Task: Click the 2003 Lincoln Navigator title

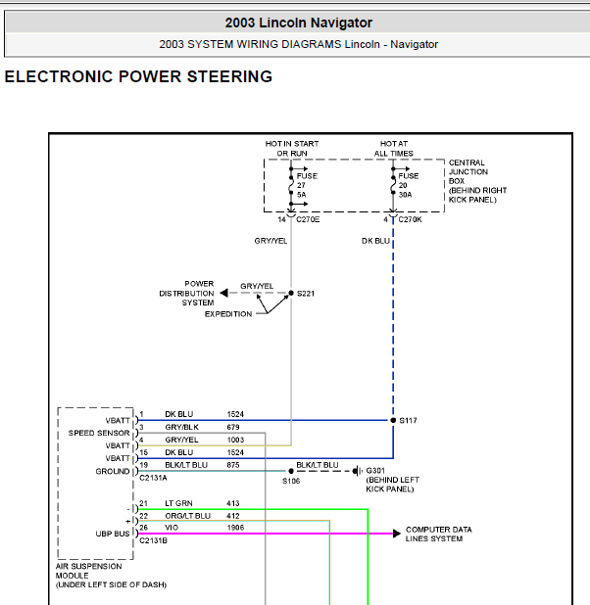Action: (299, 23)
